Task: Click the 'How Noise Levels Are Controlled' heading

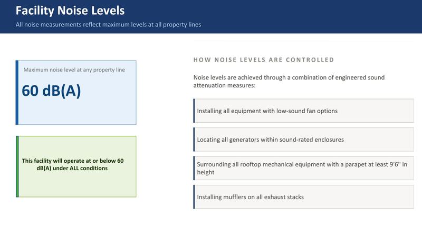Action: coord(263,60)
